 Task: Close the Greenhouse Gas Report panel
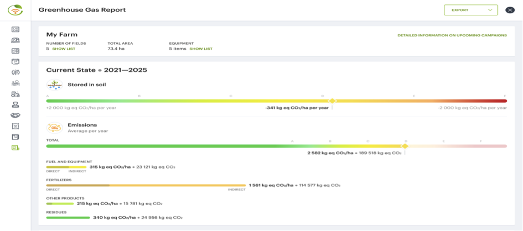point(510,10)
